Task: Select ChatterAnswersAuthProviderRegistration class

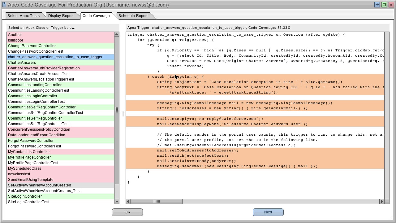Action: 61,68
